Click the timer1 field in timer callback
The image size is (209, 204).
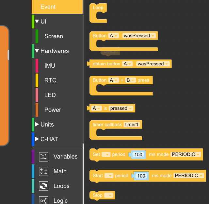point(133,125)
